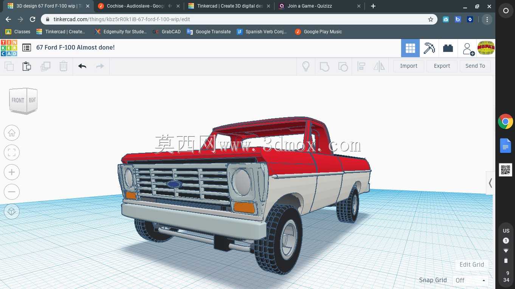Open the Chrome three-dot menu

click(x=487, y=19)
